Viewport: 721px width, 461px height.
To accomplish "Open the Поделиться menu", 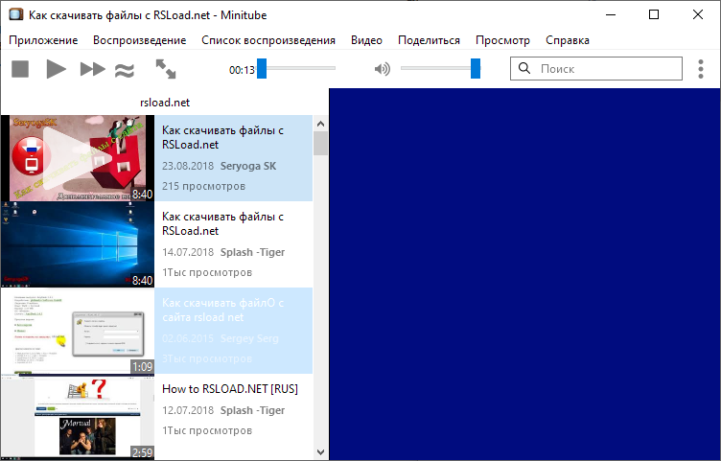I will pyautogui.click(x=429, y=40).
